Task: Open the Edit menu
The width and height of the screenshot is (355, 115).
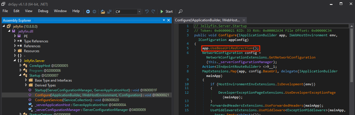Action: (x=16, y=11)
